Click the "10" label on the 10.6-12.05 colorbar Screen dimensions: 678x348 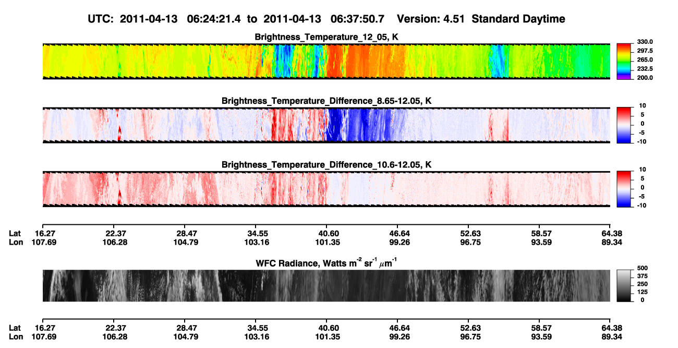[641, 170]
